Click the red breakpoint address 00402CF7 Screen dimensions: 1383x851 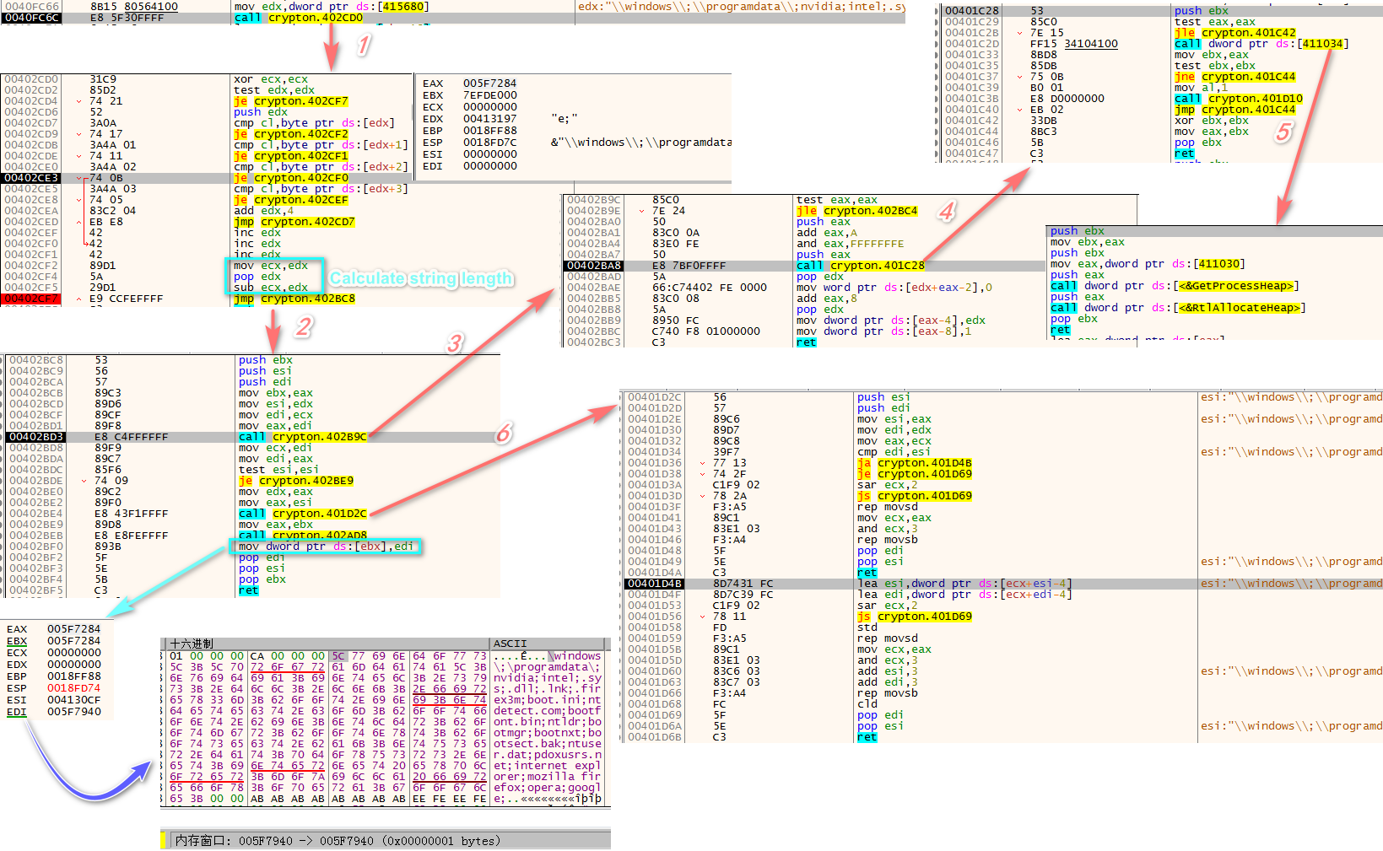point(31,299)
